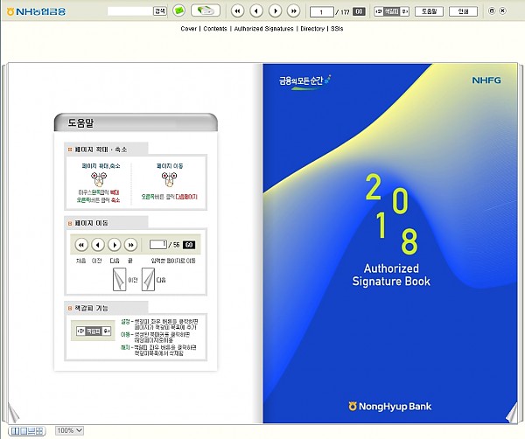Screen dimensions: 525x439
Task: Jump to first page with double-left arrow
Action: click(x=237, y=11)
